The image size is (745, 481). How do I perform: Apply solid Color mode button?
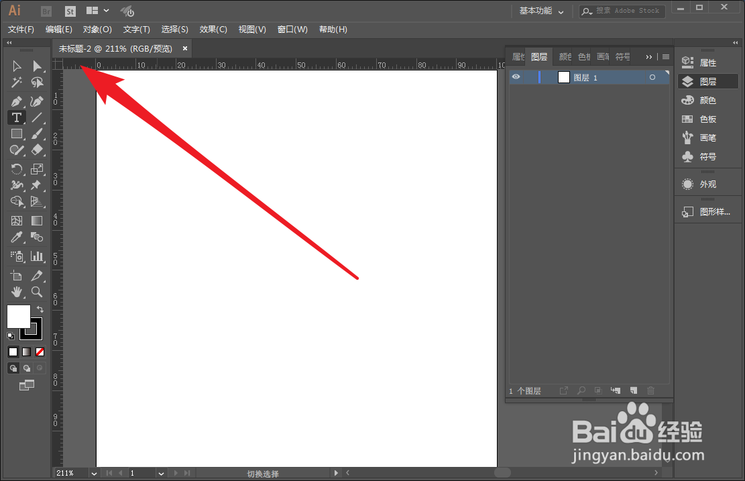(x=13, y=352)
